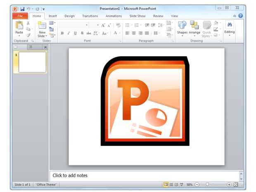This screenshot has height=192, width=256.
Task: Decrease list indent level
Action: click(x=147, y=25)
